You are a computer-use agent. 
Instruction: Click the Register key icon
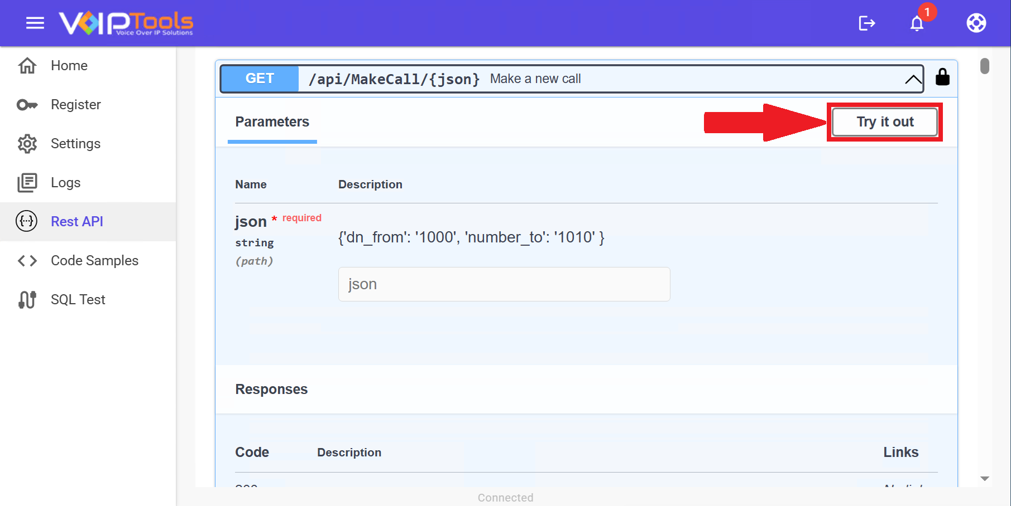point(27,105)
